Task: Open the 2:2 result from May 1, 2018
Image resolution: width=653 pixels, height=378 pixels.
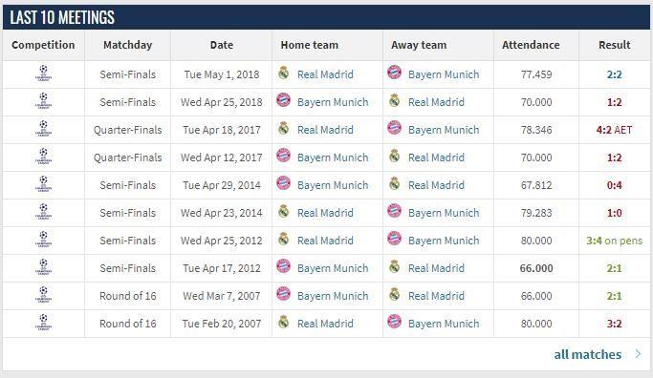Action: [x=614, y=74]
